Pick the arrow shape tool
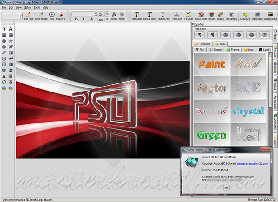The image size is (278, 202). click(x=4, y=53)
